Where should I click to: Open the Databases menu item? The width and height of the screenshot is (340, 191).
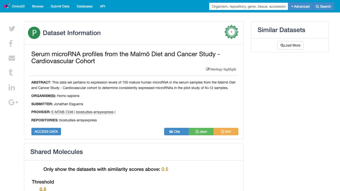[85, 6]
